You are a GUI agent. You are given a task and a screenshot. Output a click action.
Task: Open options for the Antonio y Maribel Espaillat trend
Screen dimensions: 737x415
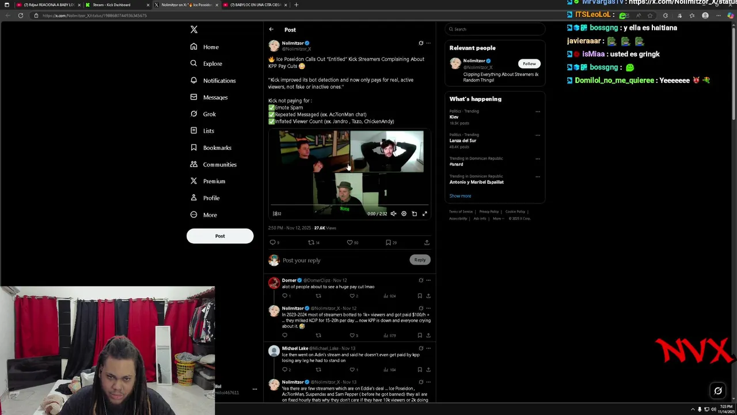[x=538, y=176]
